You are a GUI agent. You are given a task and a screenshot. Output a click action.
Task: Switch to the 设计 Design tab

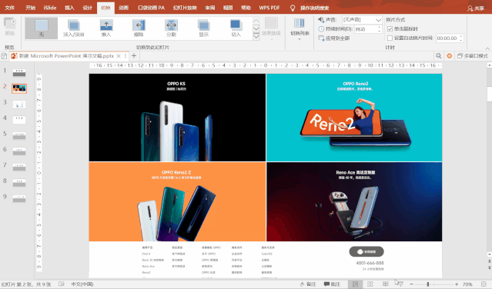(88, 8)
